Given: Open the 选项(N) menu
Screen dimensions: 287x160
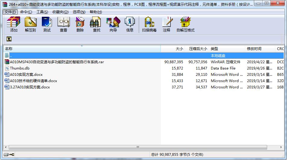Looking at the screenshot, I should point(79,12).
